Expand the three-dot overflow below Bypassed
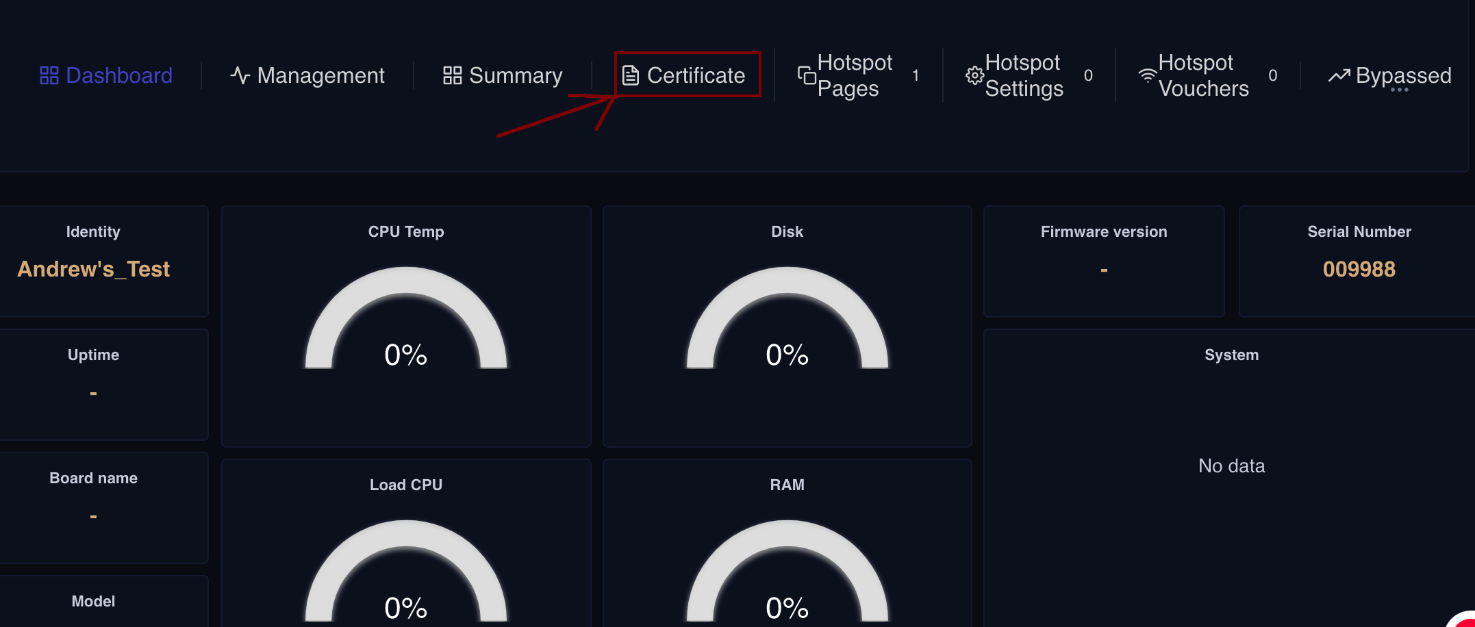 pos(1399,90)
